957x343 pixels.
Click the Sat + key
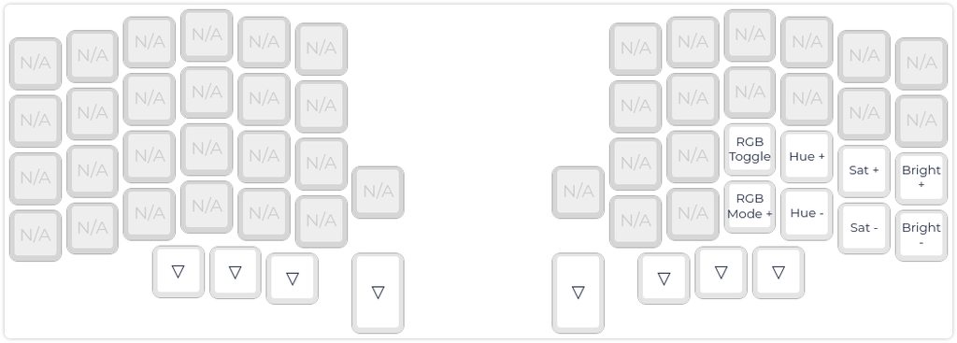pos(864,171)
